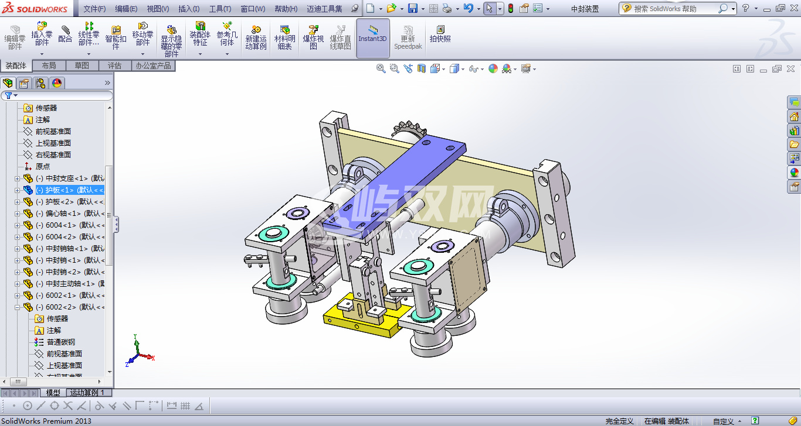
Task: Select the 移动零部件 (Move Component) tool
Action: [x=142, y=34]
